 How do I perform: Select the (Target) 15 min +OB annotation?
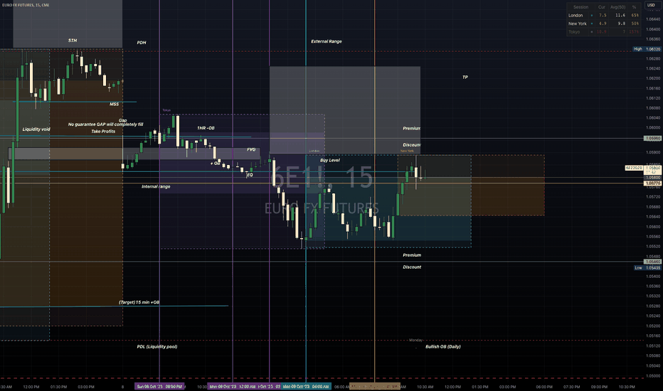pos(139,302)
